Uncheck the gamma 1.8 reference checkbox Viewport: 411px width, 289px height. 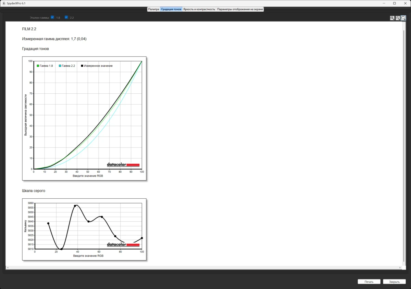pos(52,17)
